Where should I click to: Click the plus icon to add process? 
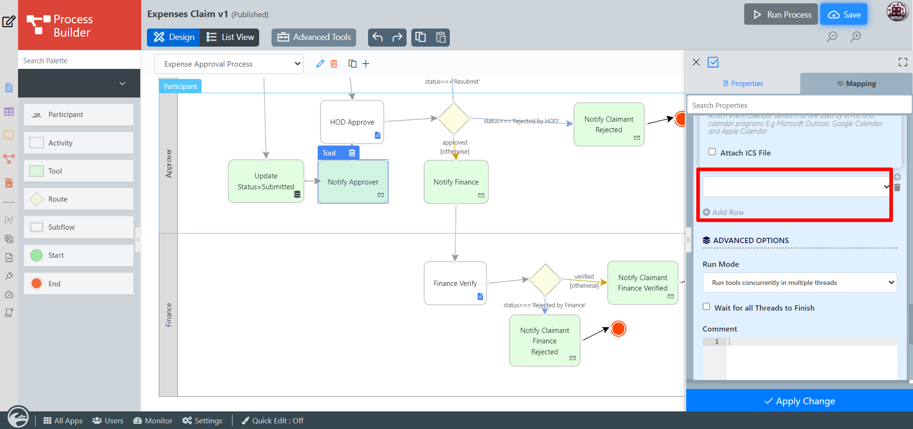(366, 64)
